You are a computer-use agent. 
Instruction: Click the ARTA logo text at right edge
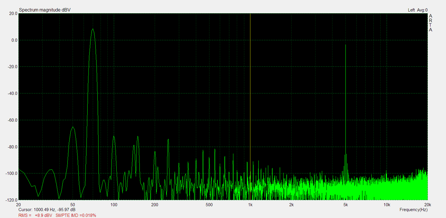click(430, 23)
